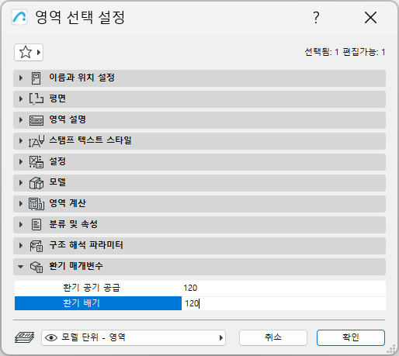The height and width of the screenshot is (356, 399).
Task: Expand the 이름과 위치 설정 section arrow
Action: pos(21,78)
